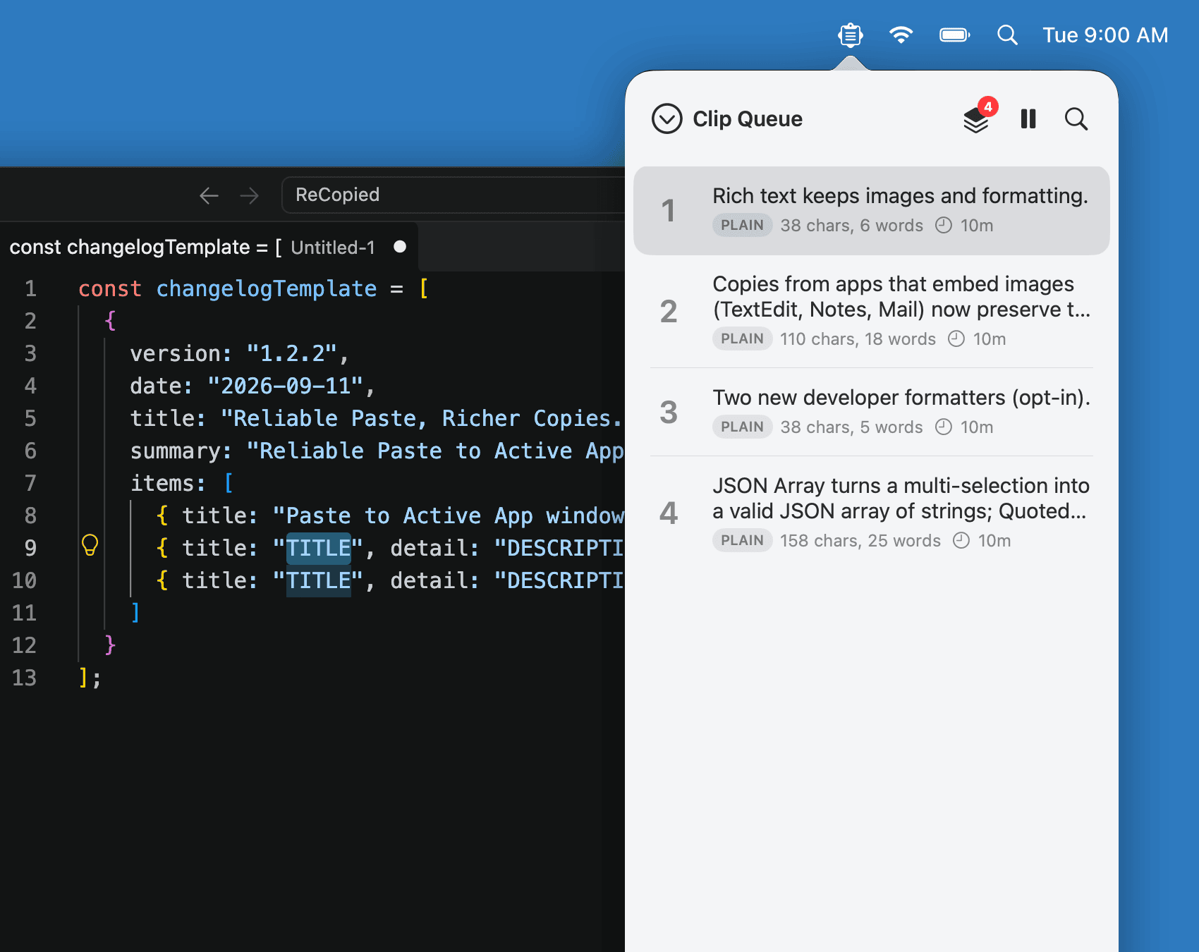Click 'changelogTemplate' identifier on line 1

click(x=267, y=288)
